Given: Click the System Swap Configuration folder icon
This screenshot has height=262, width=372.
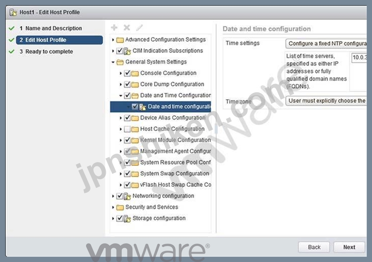Looking at the screenshot, I should point(135,174).
